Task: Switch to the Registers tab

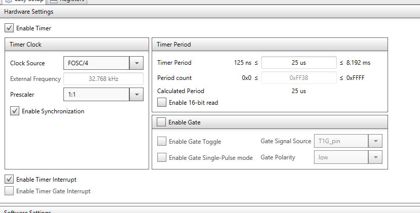Action: [x=67, y=2]
